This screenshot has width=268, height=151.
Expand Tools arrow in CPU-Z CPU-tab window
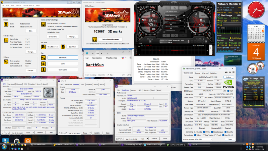tap(33, 133)
